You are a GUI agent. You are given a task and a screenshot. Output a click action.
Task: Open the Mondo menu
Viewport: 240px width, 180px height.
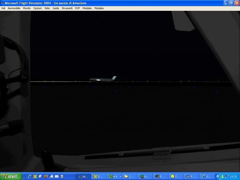click(27, 8)
